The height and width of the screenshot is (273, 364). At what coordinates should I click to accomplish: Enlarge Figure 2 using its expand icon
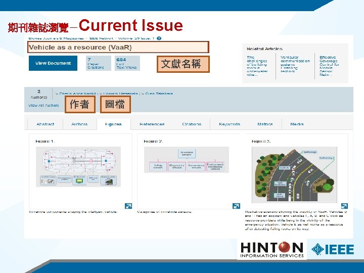click(x=236, y=206)
